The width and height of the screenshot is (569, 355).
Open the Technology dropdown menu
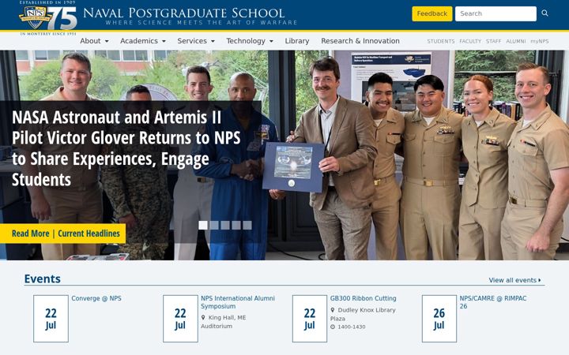[250, 41]
